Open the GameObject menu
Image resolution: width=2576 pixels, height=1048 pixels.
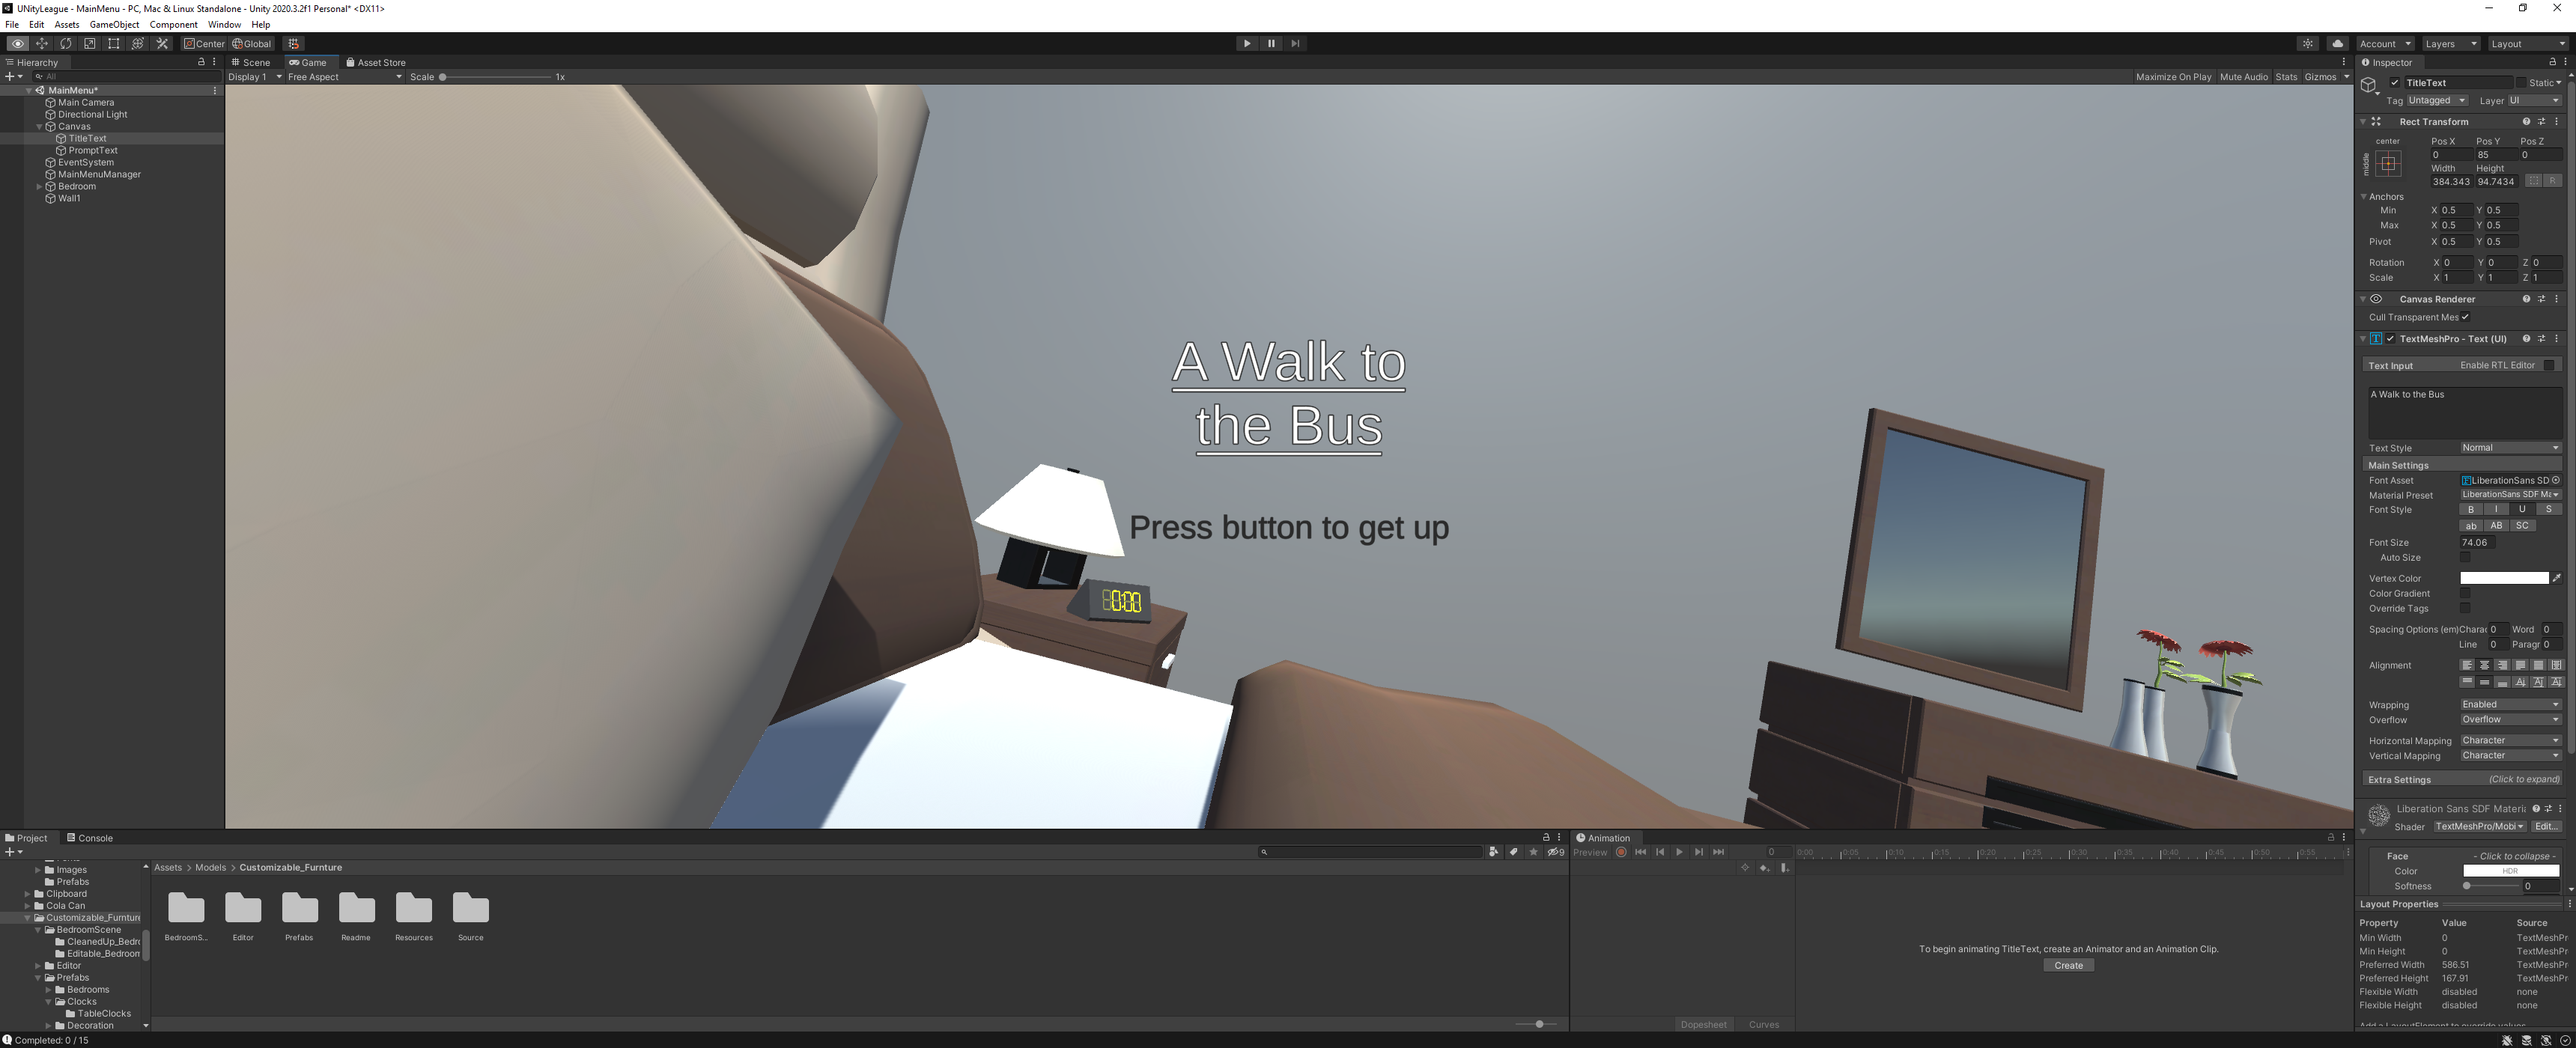point(114,24)
